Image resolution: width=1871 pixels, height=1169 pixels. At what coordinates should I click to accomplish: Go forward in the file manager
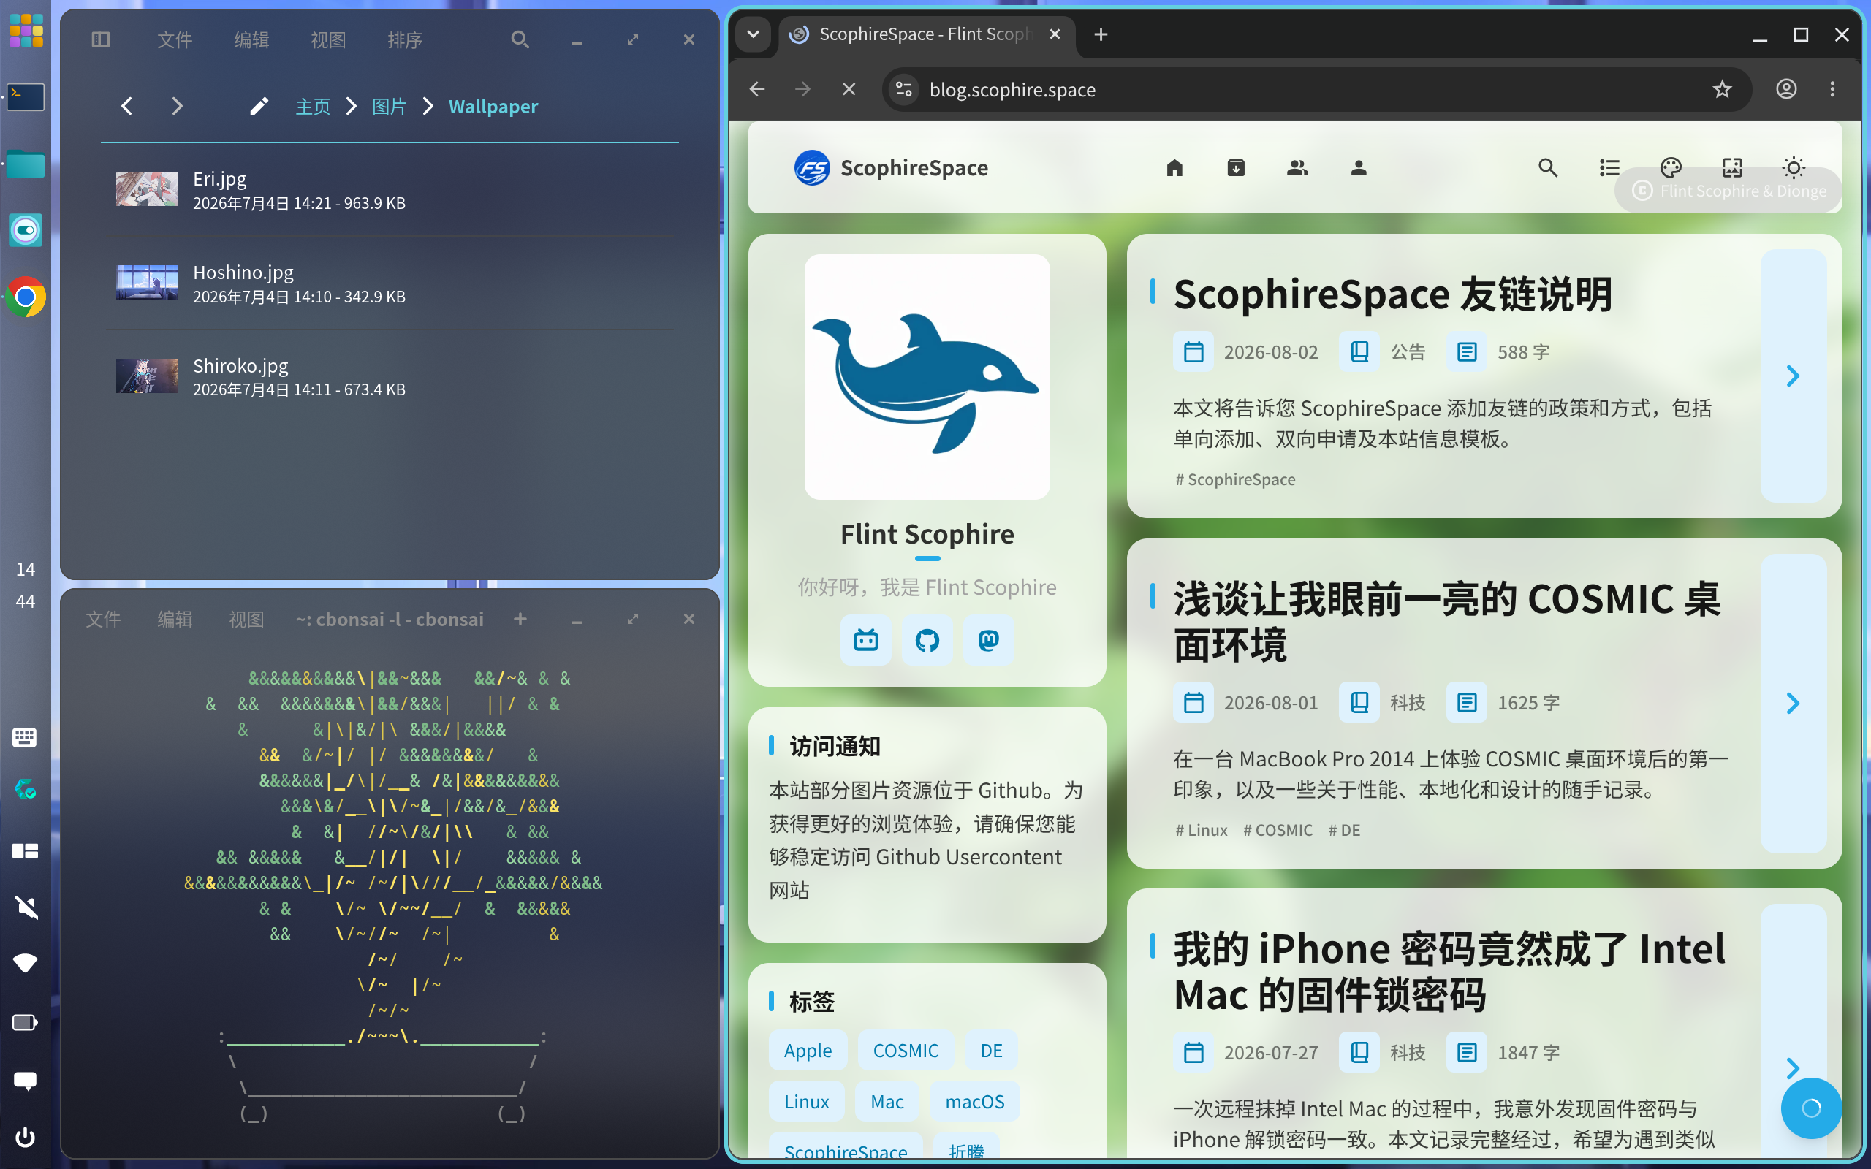pos(177,106)
